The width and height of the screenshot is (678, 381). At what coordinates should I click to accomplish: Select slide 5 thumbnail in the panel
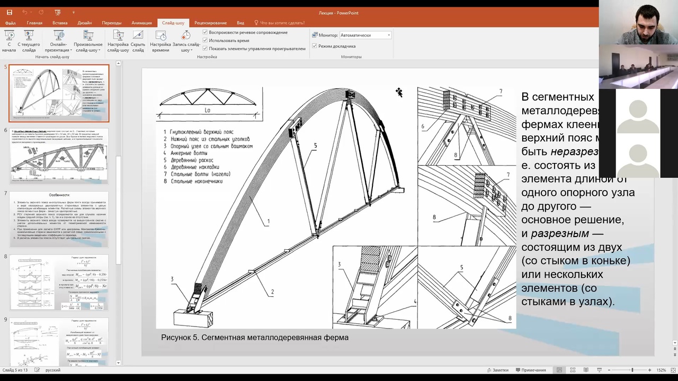(59, 93)
